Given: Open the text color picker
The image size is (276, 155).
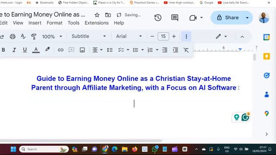Looking at the screenshot, I should [36, 50].
